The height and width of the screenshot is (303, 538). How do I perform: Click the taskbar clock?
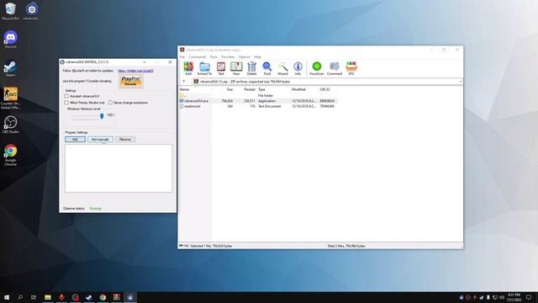pos(514,297)
